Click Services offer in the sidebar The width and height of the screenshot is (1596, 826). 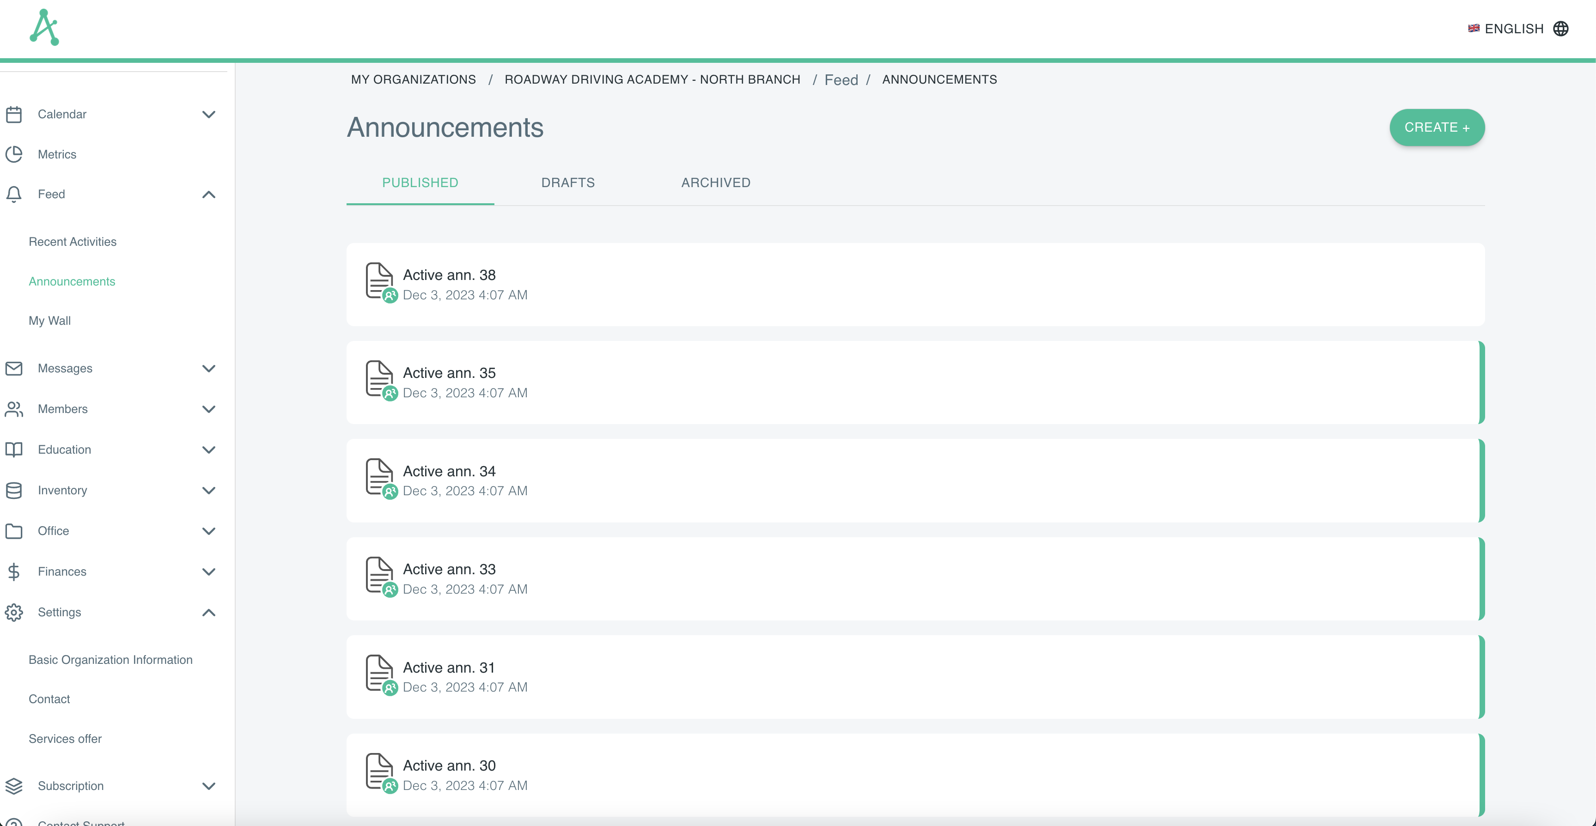(x=65, y=739)
